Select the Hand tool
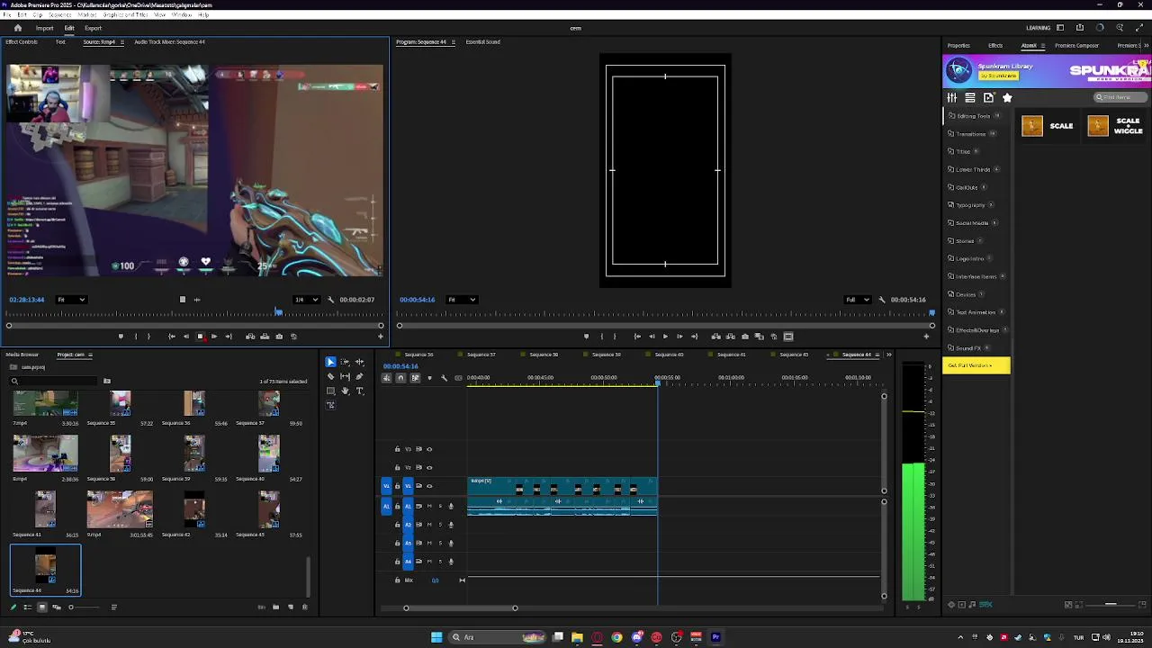Viewport: 1152px width, 648px height. pyautogui.click(x=345, y=391)
